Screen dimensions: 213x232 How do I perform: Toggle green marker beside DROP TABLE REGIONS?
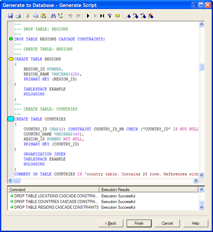click(x=11, y=39)
